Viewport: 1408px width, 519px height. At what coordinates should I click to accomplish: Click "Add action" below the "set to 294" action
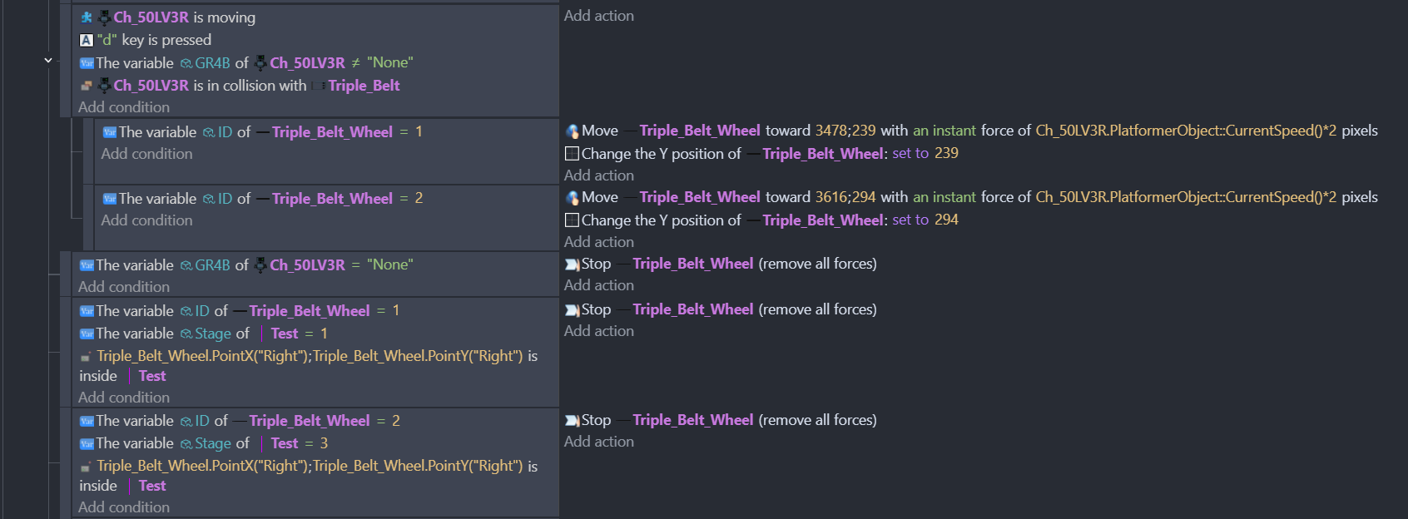click(598, 242)
